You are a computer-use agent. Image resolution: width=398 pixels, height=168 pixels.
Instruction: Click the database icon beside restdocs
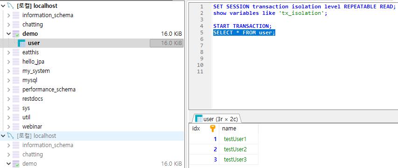pyautogui.click(x=16, y=99)
